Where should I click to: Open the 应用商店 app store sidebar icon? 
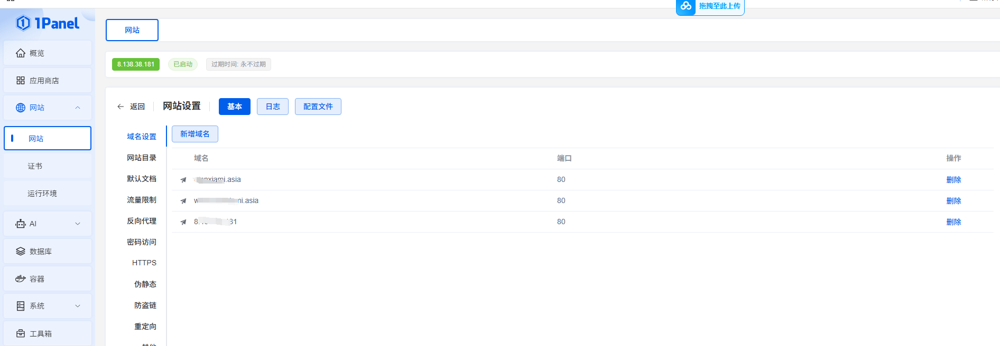click(x=20, y=80)
